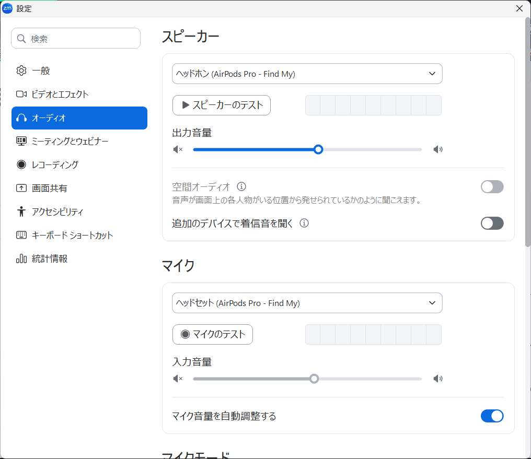Open 一般 settings with the gear icon
The height and width of the screenshot is (459, 531).
(x=21, y=70)
